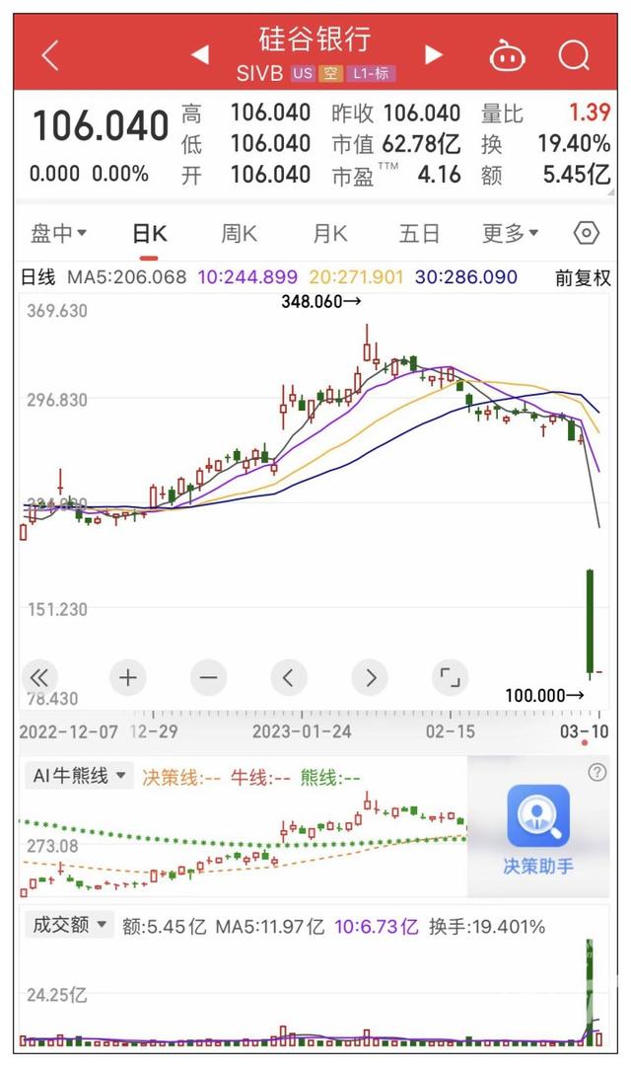Open the AI牛熊线 indicator dropdown

(x=79, y=776)
